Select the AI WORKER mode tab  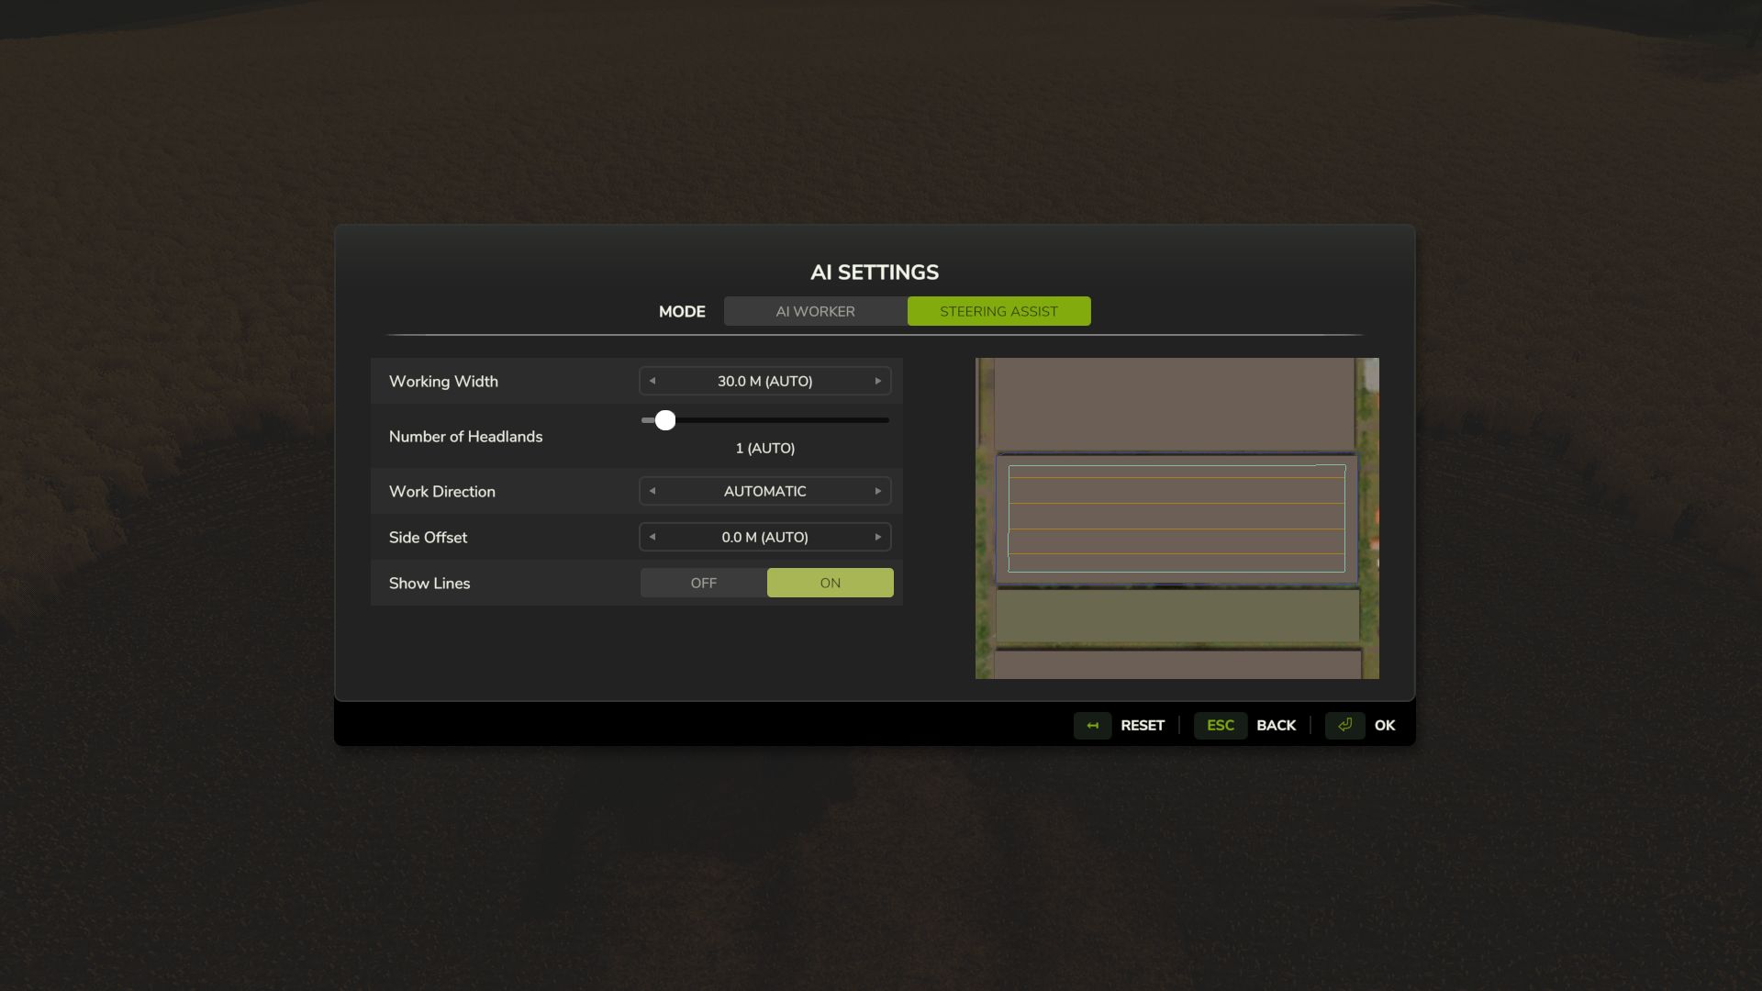(x=814, y=310)
